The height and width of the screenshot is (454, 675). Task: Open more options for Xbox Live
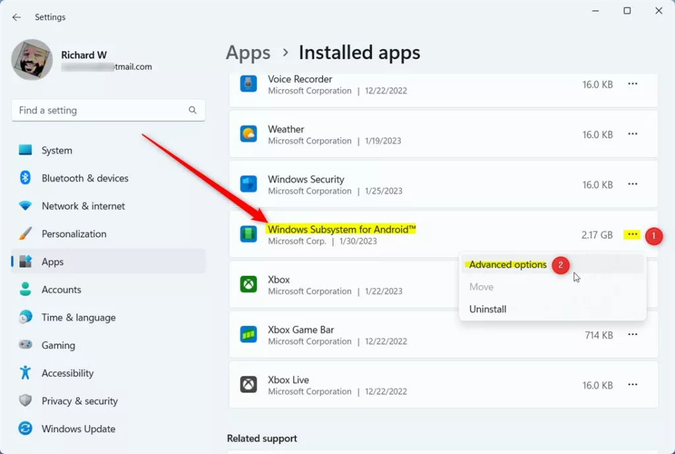click(x=632, y=385)
